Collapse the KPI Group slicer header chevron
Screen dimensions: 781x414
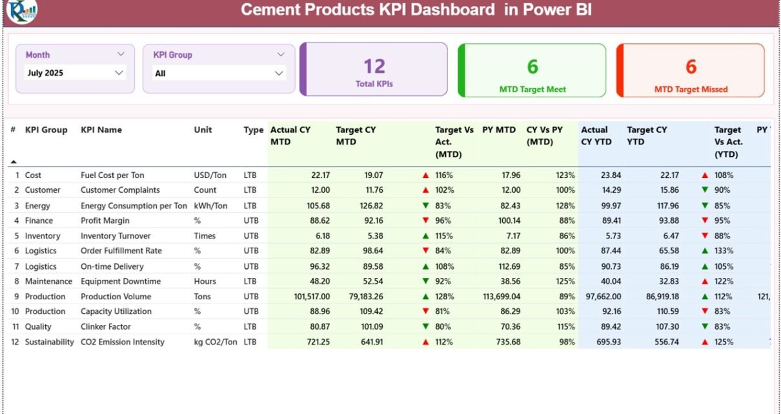point(281,55)
